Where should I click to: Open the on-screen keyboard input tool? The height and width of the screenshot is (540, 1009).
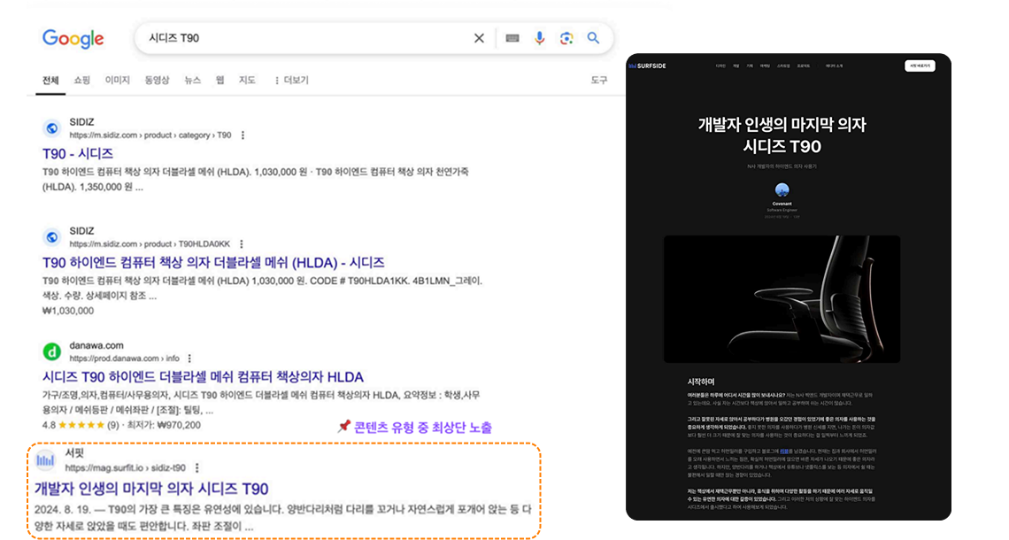[x=512, y=38]
